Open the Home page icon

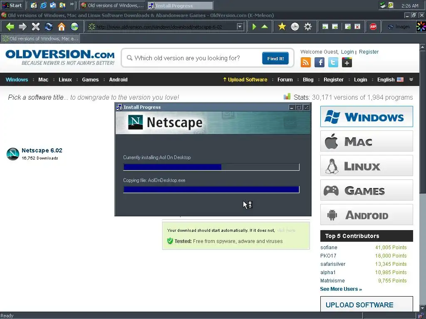(62, 27)
